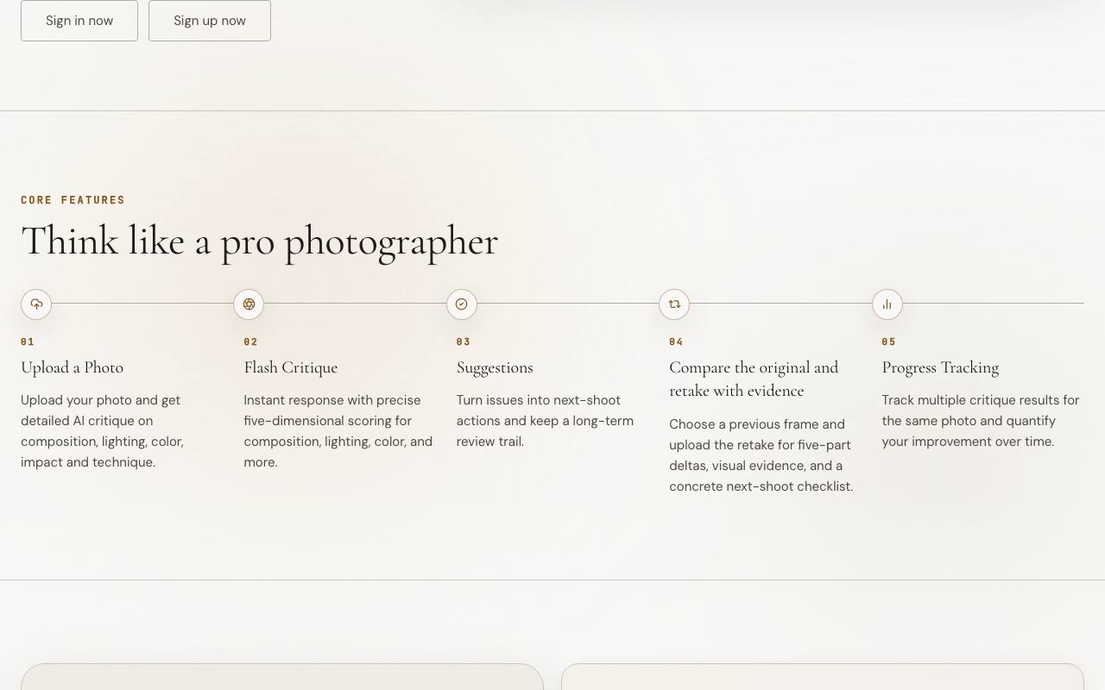Select the Progress Tracking title
The image size is (1105, 690).
click(940, 367)
